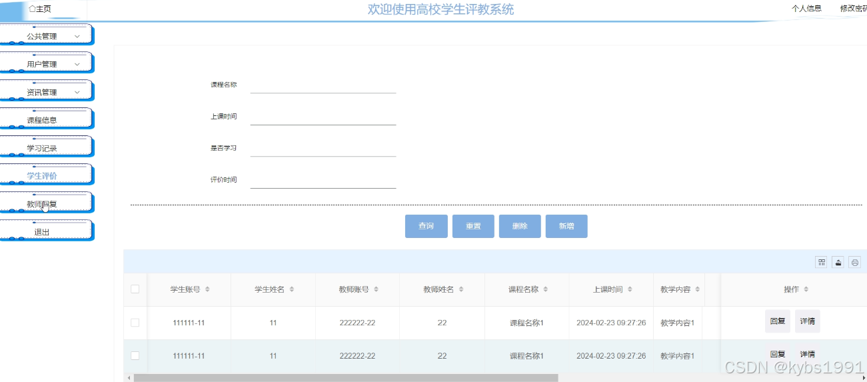Focus the 是否学习 search input field
This screenshot has height=382, width=867.
click(323, 148)
